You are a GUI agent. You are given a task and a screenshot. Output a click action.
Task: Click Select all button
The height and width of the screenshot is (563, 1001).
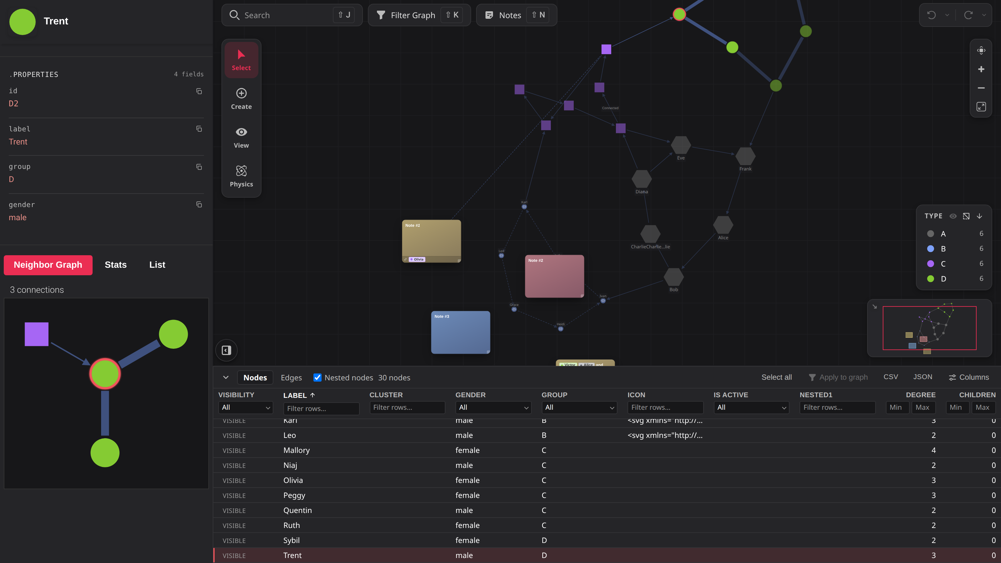tap(776, 377)
